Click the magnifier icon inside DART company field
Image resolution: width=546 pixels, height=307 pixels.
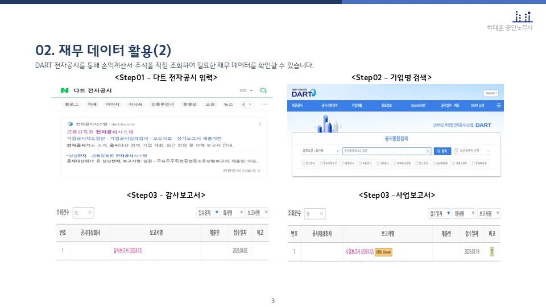click(428, 151)
